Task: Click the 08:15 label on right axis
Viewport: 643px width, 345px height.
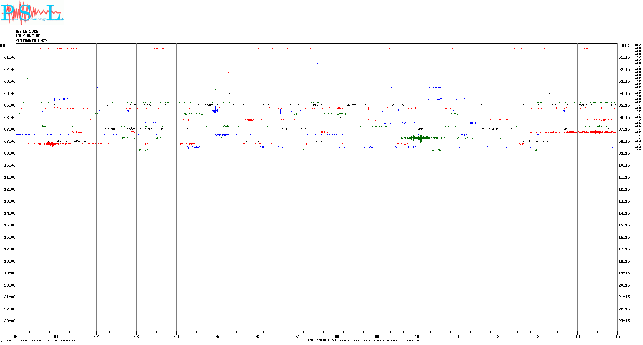Action: tap(624, 142)
